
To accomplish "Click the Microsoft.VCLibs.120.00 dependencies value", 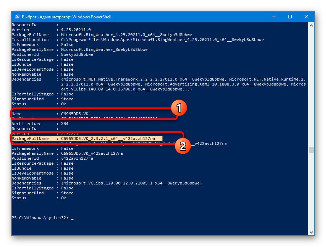I will pyautogui.click(x=131, y=183).
